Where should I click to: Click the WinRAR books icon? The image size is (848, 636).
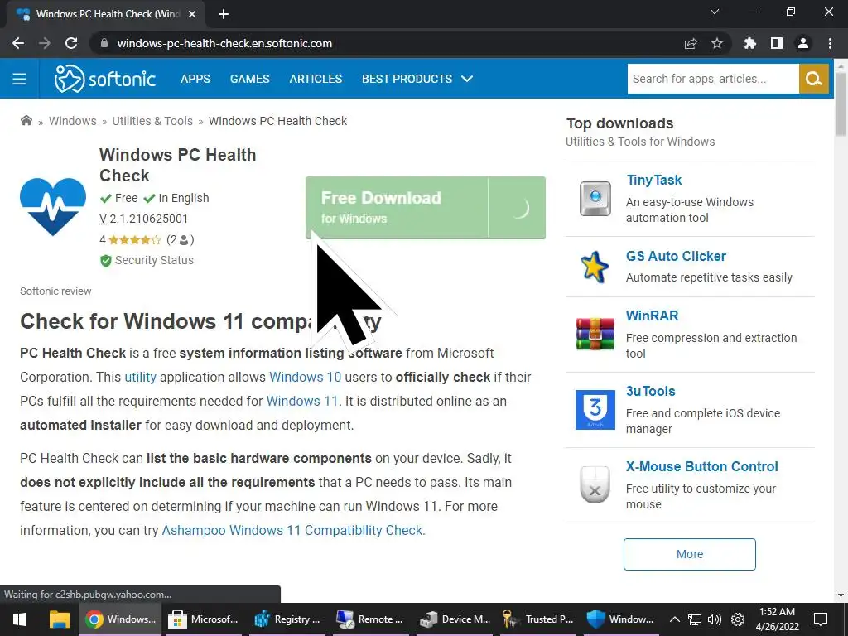(595, 334)
